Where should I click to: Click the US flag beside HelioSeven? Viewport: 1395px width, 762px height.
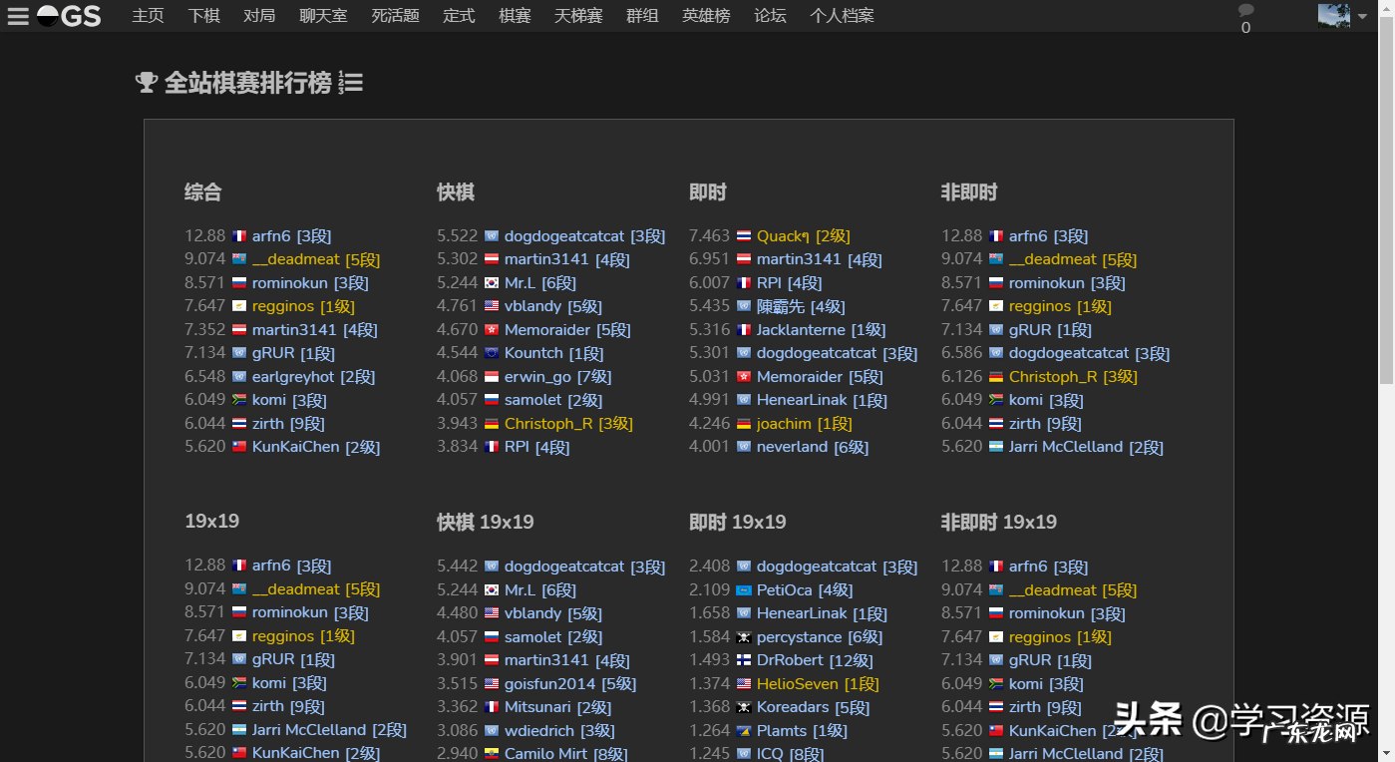click(x=744, y=684)
